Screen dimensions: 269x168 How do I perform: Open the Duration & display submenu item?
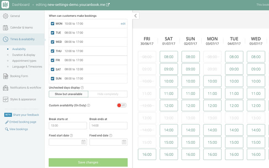click(x=24, y=55)
